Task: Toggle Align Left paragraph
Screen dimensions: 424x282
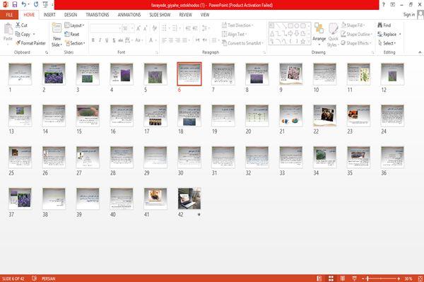Action: point(164,40)
